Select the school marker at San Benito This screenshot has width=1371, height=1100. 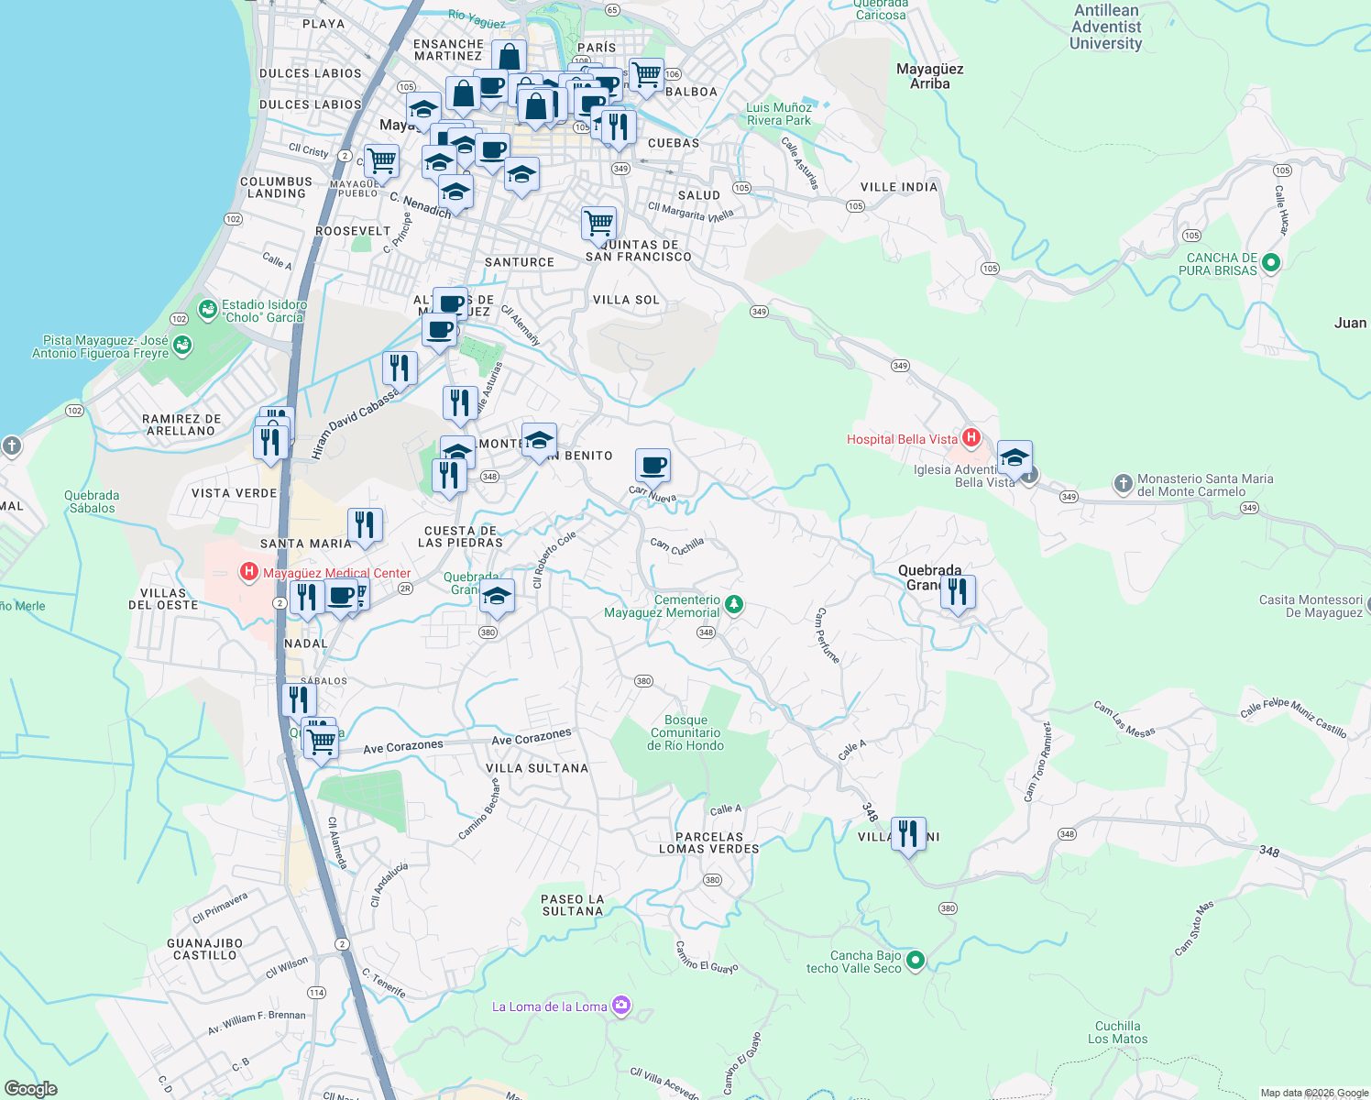tap(539, 440)
